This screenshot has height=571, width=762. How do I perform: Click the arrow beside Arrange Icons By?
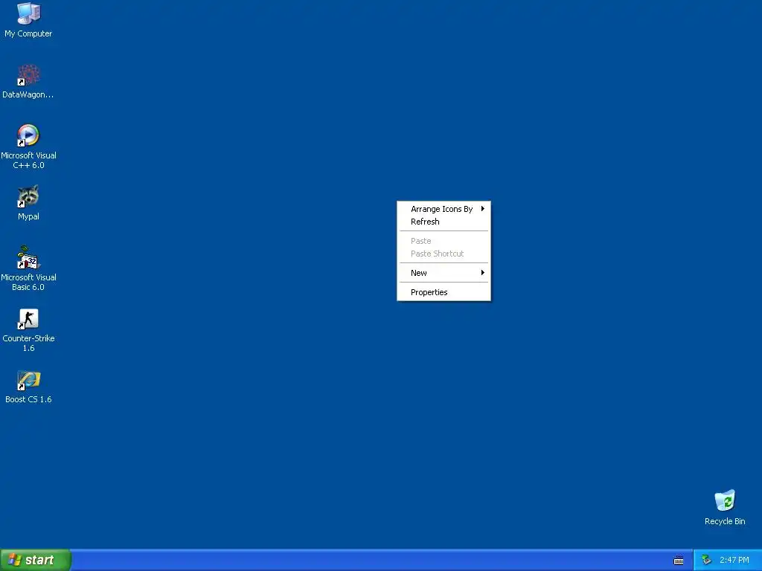[x=482, y=209]
